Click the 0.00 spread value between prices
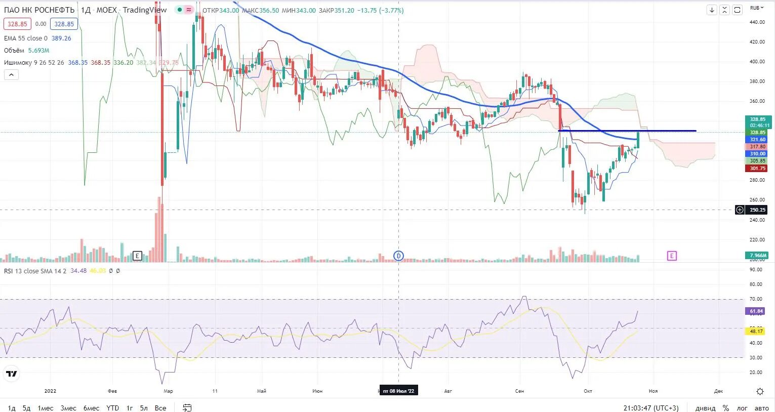775x412 pixels. pos(40,24)
